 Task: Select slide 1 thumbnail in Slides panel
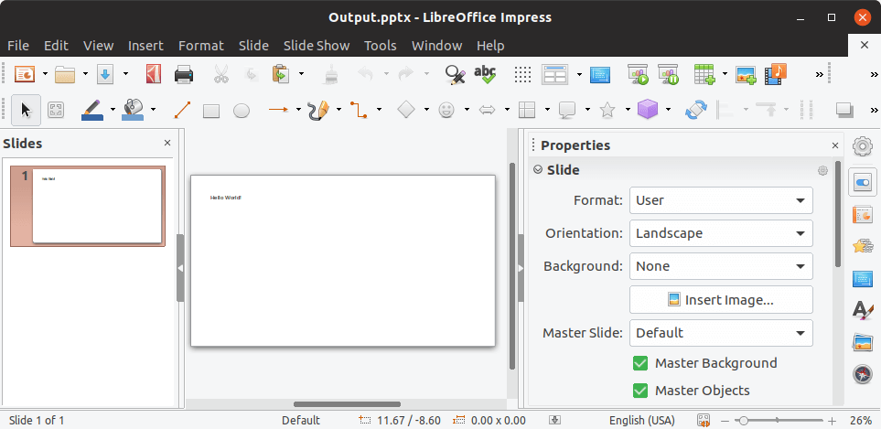[x=97, y=206]
